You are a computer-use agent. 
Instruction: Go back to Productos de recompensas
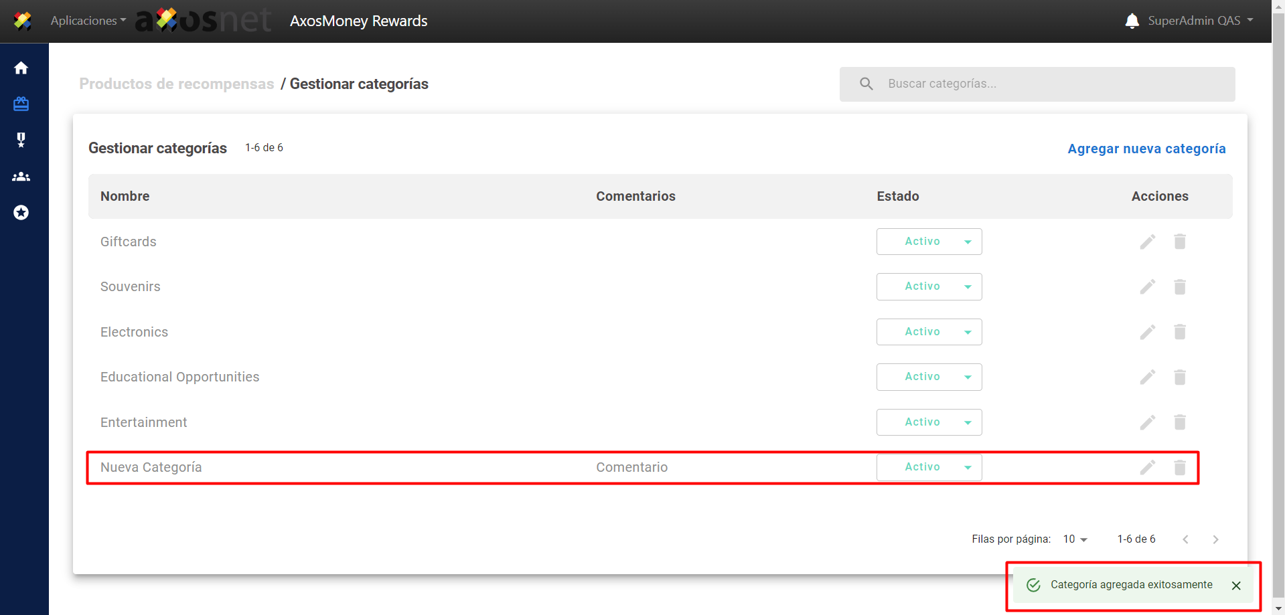click(177, 84)
